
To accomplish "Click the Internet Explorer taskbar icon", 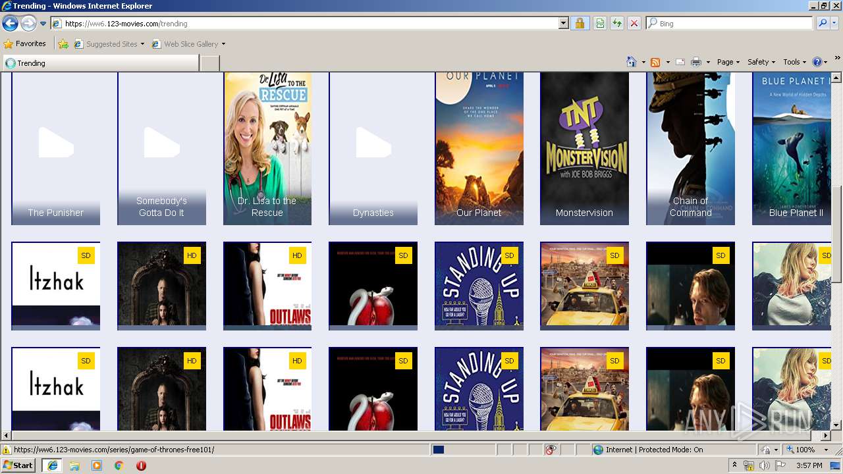I will (52, 465).
